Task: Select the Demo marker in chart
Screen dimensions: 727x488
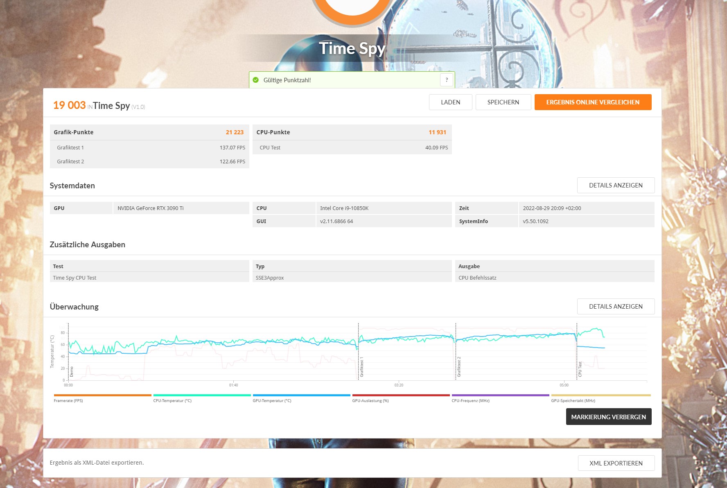Action: pos(72,371)
